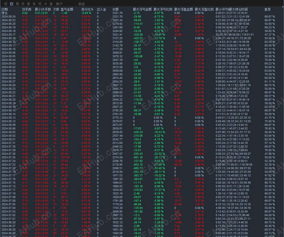The width and height of the screenshot is (284, 237).
Task: Click balance 2016.04 in the 2024.07.19 row
Action: click(117, 172)
